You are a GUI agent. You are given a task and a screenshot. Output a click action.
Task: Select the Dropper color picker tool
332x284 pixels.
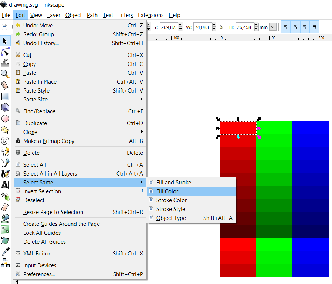click(x=5, y=252)
